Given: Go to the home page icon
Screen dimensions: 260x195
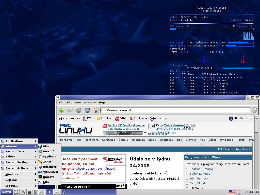Looking at the screenshot, I should tap(96, 110).
